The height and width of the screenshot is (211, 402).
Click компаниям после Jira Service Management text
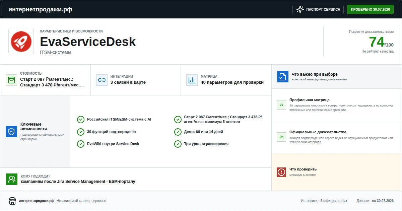click(x=78, y=182)
